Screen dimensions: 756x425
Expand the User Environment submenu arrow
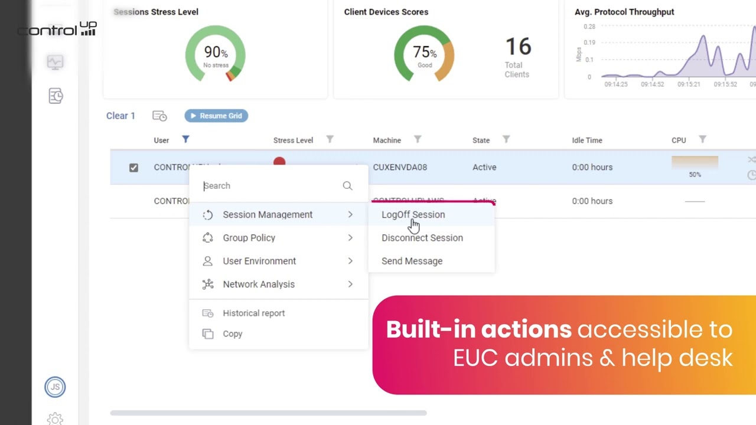pos(350,261)
